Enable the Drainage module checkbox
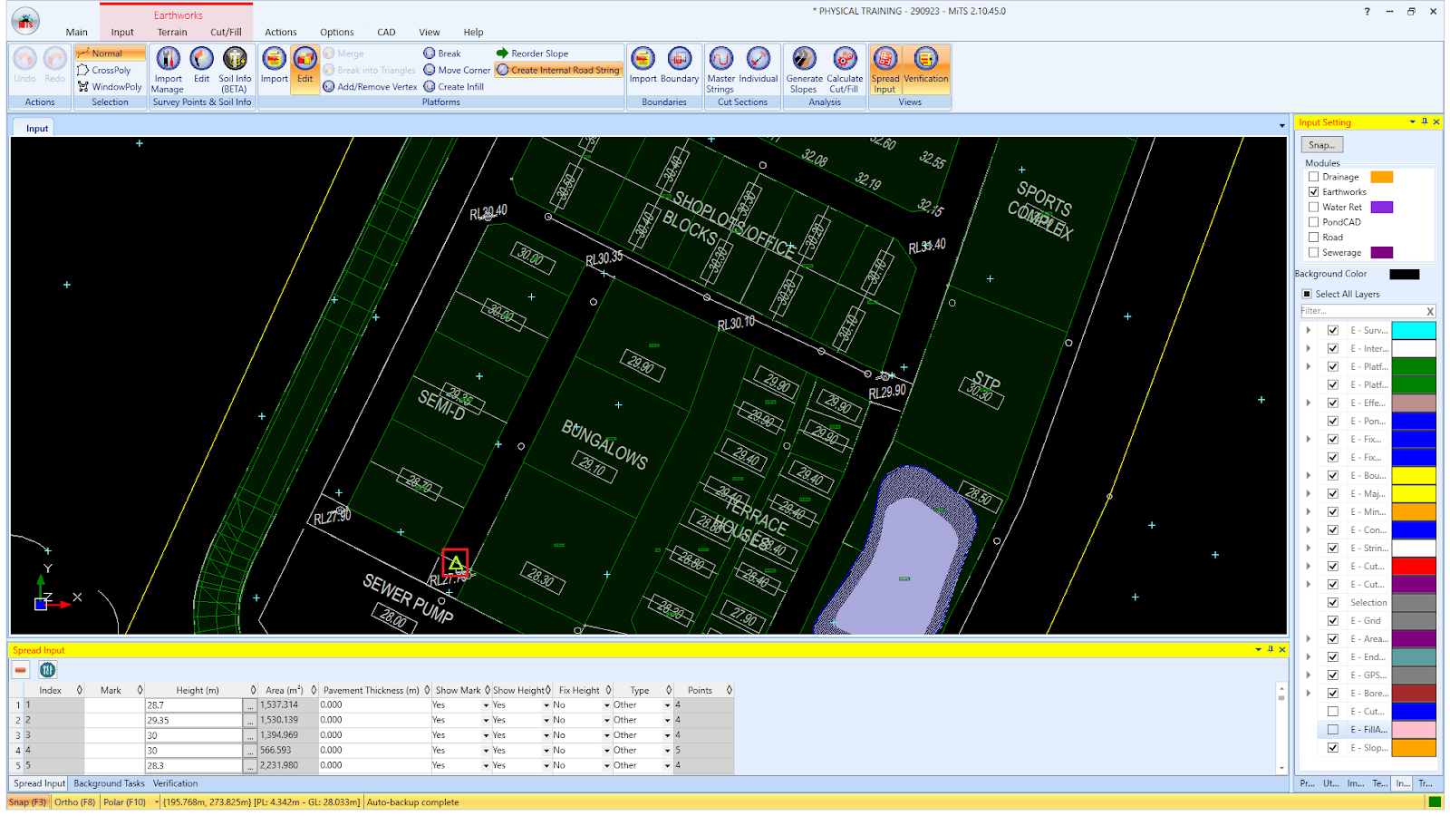 [x=1313, y=177]
